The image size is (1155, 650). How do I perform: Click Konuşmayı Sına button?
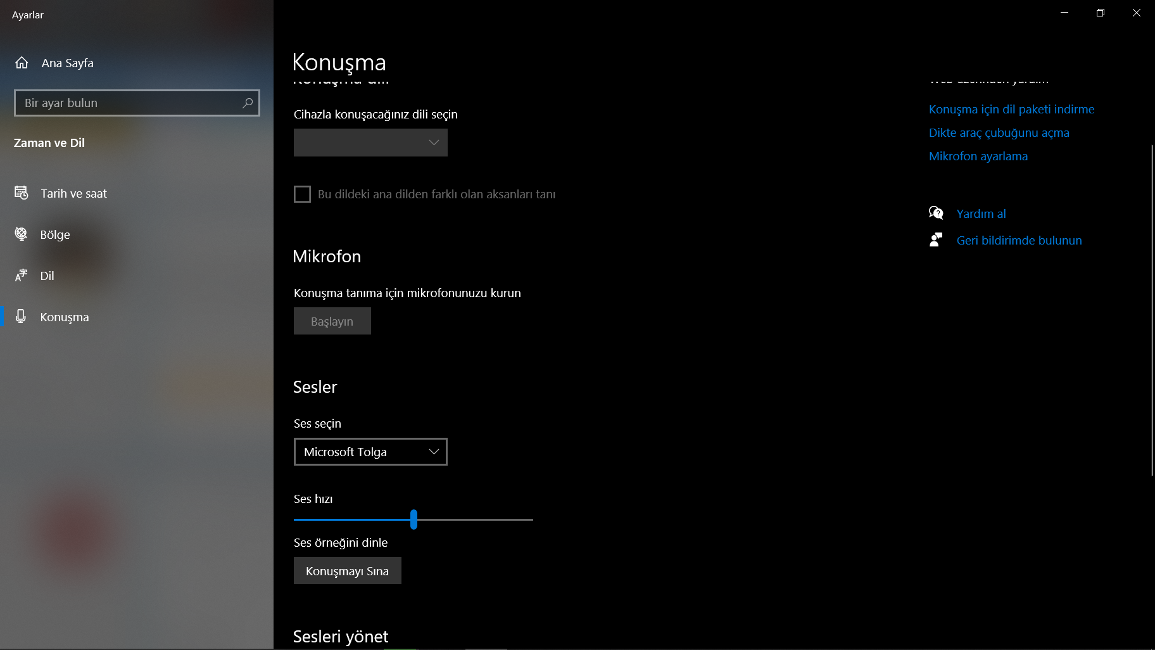(x=348, y=571)
